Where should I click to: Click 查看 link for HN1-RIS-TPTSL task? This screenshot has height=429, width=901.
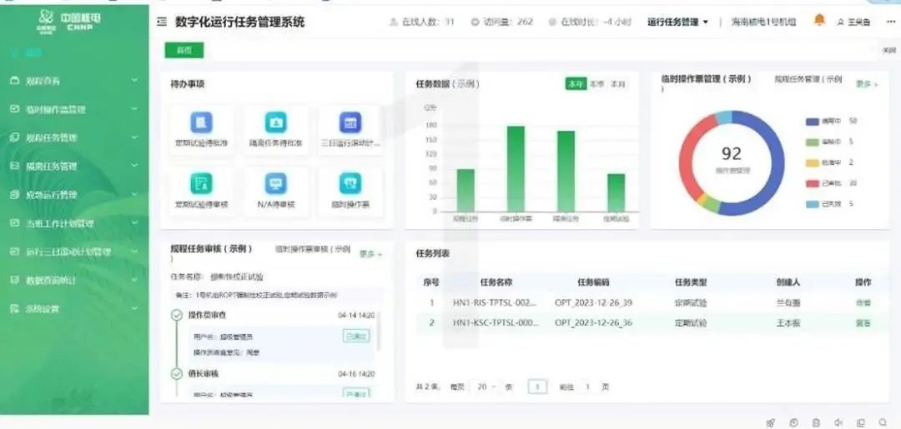point(863,303)
